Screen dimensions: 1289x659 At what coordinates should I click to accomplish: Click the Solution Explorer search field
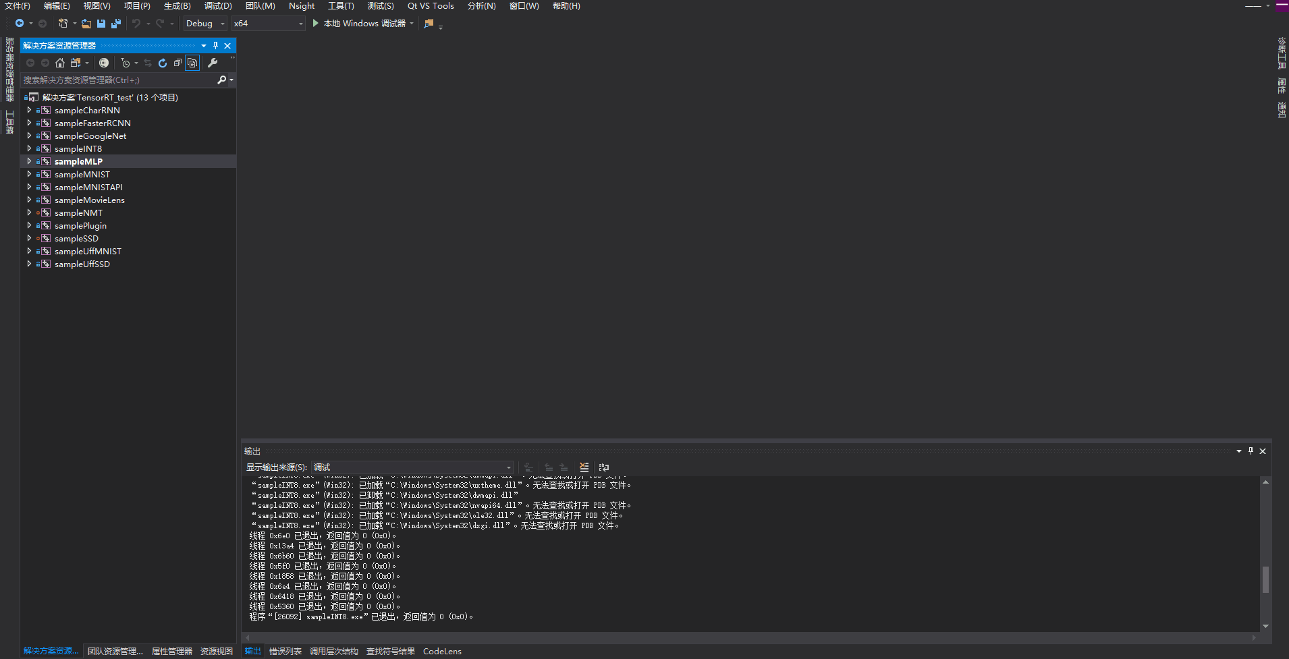point(118,80)
